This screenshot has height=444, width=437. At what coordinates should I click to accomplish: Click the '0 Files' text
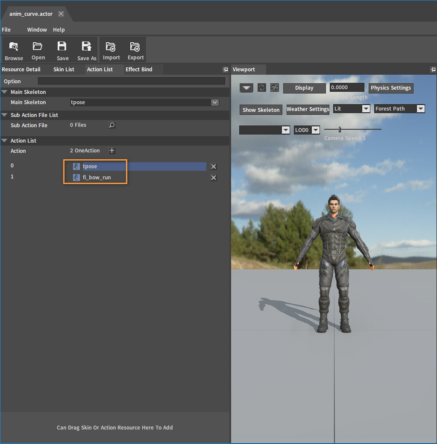pyautogui.click(x=78, y=125)
